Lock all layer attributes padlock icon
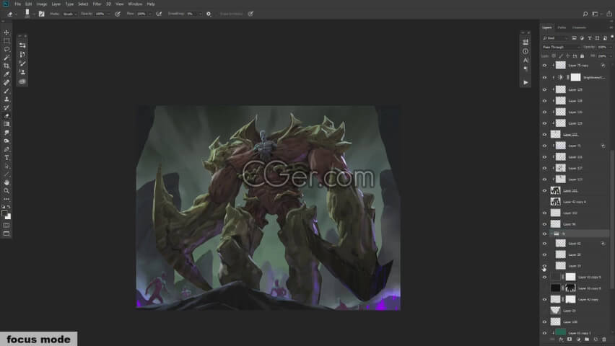The width and height of the screenshot is (615, 346). 582,56
